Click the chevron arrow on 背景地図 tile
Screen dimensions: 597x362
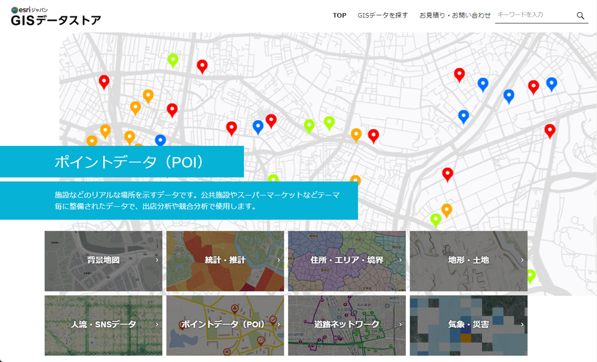(157, 260)
